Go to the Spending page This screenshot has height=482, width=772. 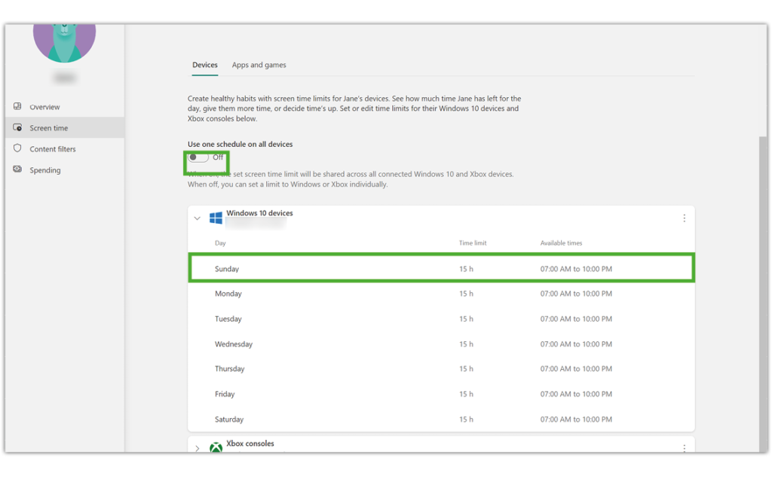tap(45, 170)
